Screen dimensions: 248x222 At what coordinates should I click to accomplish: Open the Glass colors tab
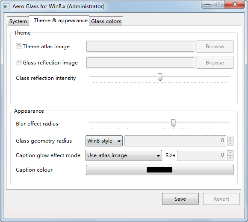[106, 21]
